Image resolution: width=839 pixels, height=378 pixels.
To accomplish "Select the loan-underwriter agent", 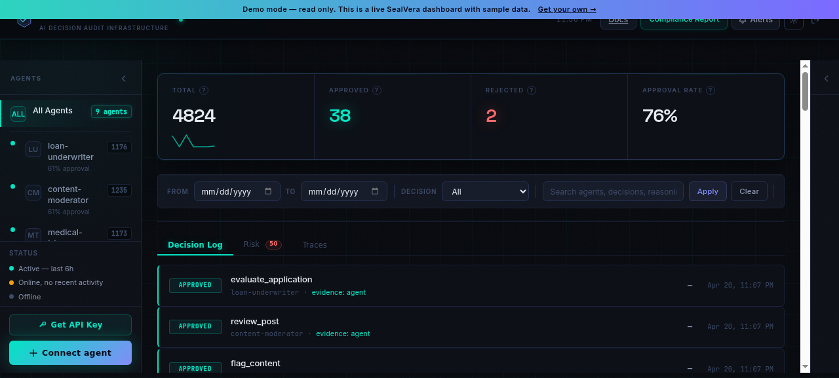I will pos(70,156).
